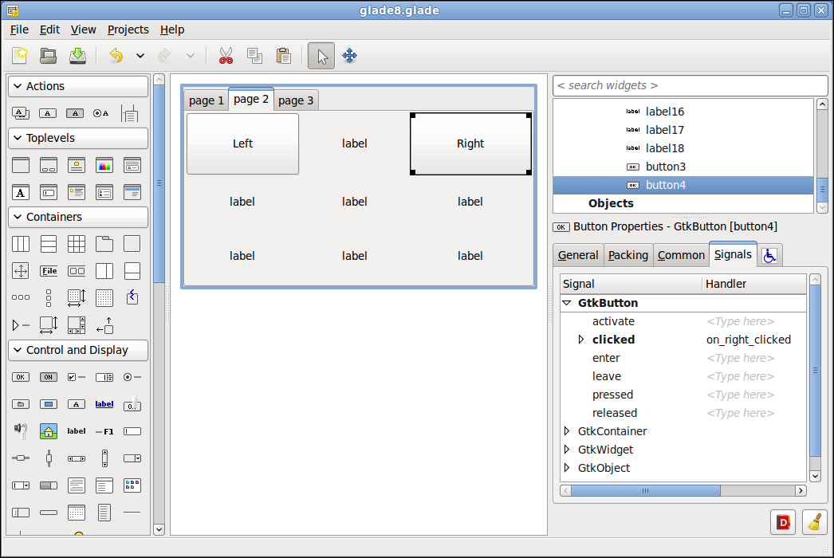Screen dimensions: 834x558
Task: Pick the OK Button widget in Control and Display
Action: (x=21, y=377)
